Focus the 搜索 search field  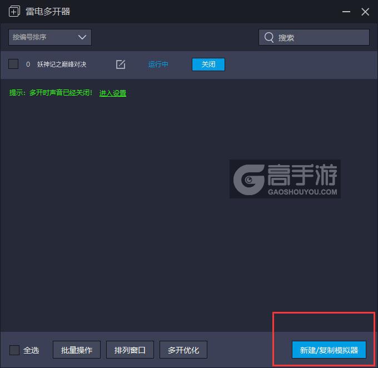coord(314,37)
